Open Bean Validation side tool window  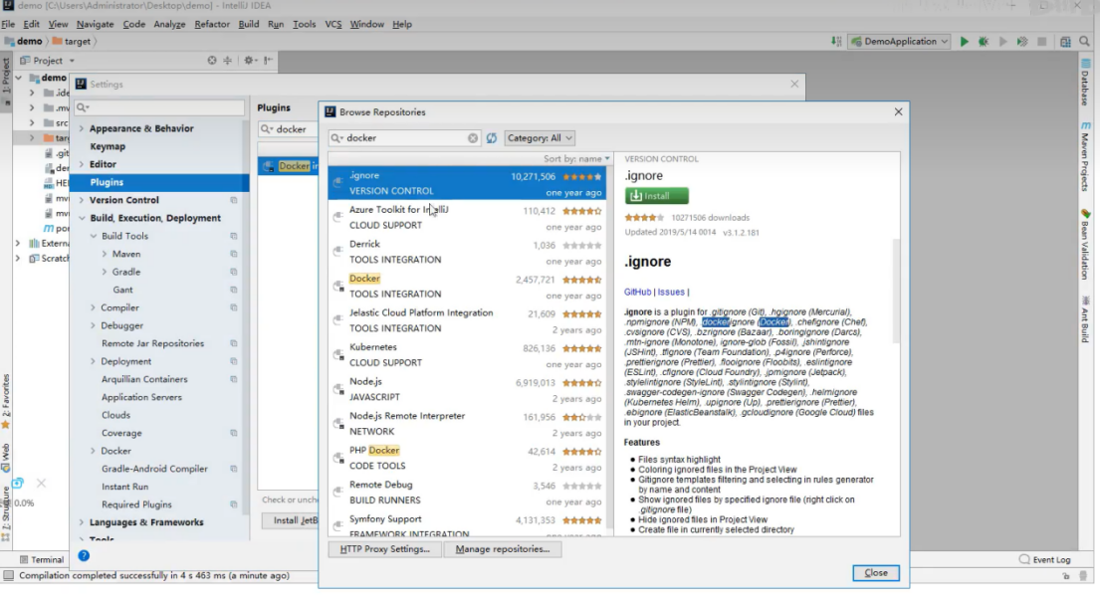tap(1085, 245)
